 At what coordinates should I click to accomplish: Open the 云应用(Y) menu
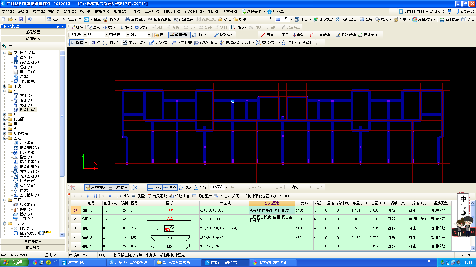point(153,11)
